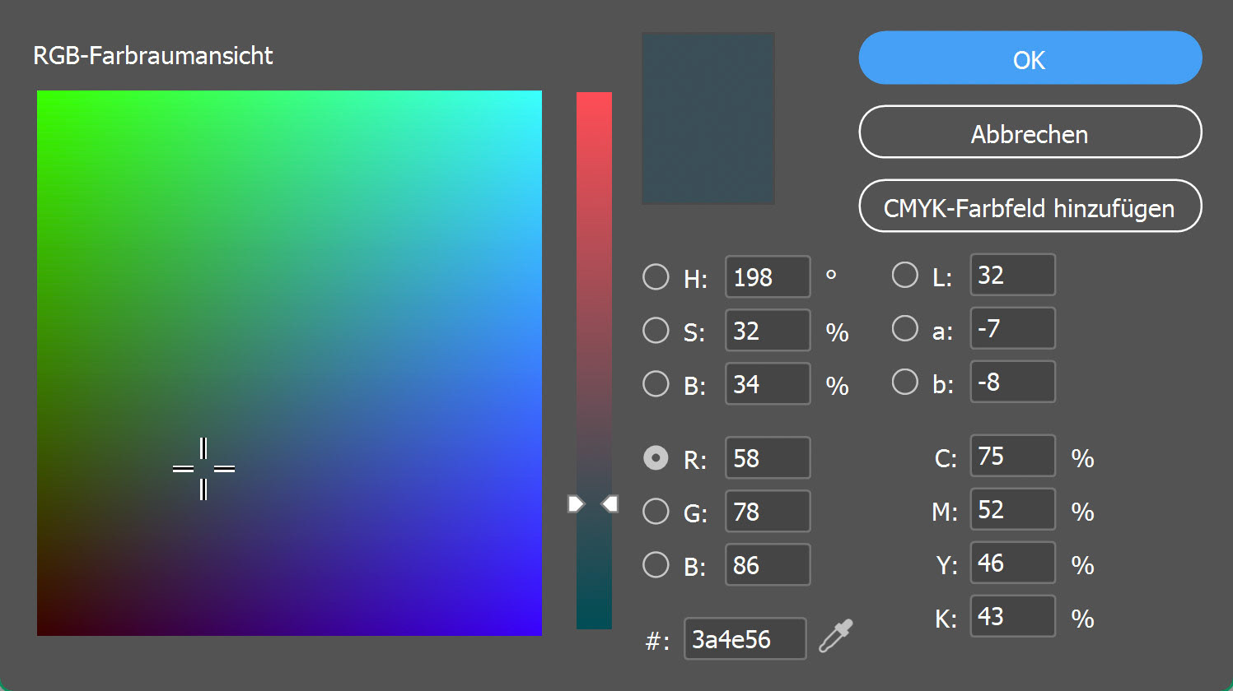
Task: Select the G (green) radio button
Action: click(656, 512)
